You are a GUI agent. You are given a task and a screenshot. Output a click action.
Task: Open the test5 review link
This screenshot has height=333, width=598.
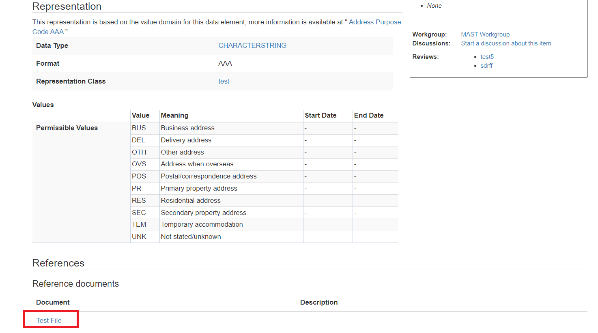point(487,57)
